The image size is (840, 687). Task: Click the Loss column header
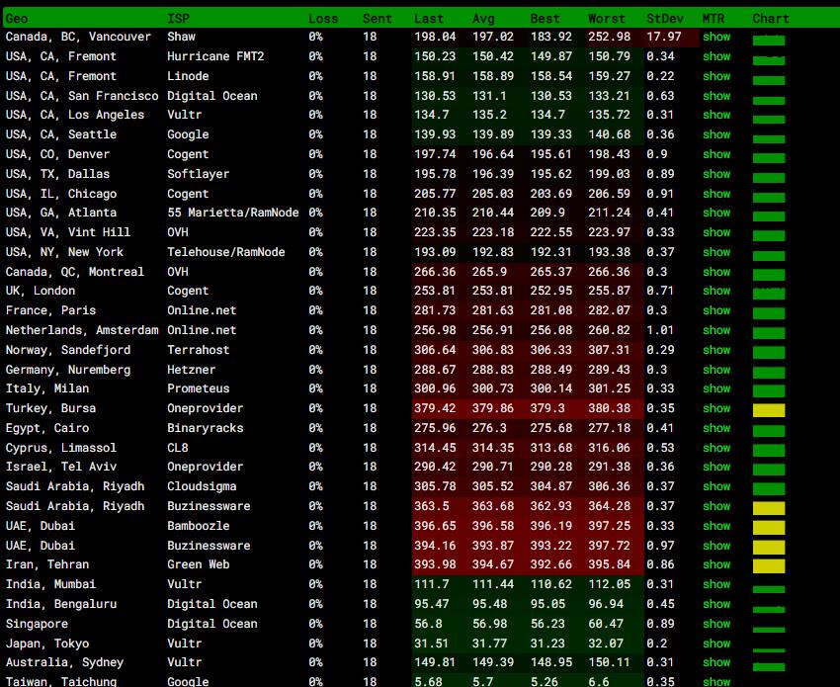[323, 19]
